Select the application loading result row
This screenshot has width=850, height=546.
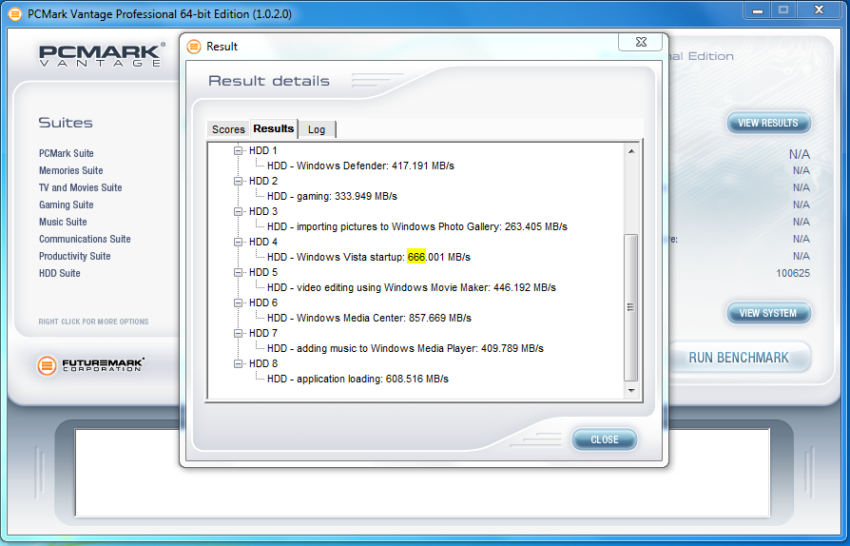357,379
